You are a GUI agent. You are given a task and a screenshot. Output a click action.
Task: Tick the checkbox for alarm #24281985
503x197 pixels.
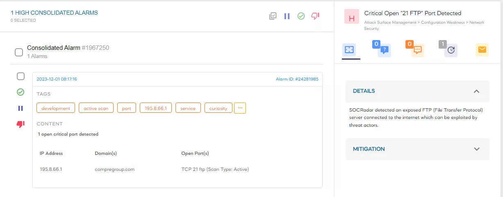pyautogui.click(x=20, y=76)
